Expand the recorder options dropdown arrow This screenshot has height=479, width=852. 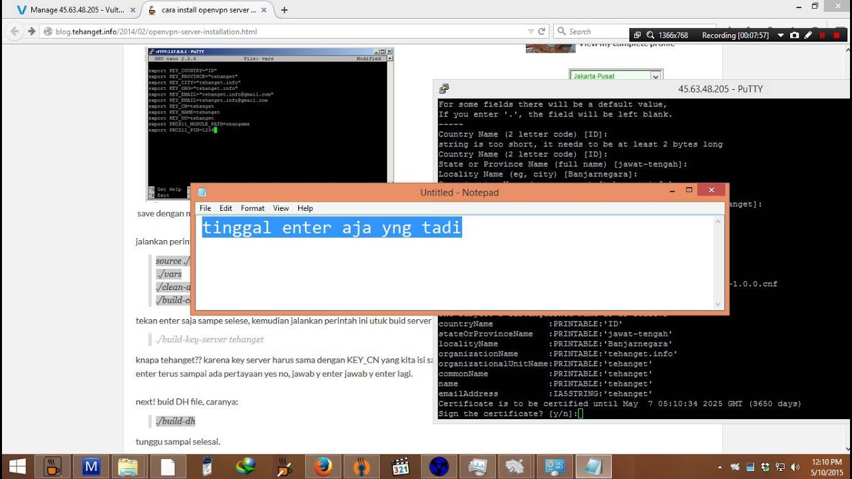pos(781,35)
